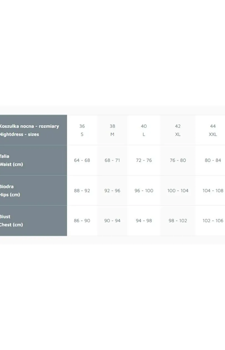Select the size 38 M column header
The width and height of the screenshot is (225, 350).
coord(112,130)
